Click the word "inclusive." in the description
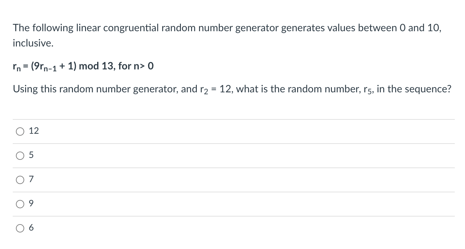465x249 pixels. [x=33, y=43]
